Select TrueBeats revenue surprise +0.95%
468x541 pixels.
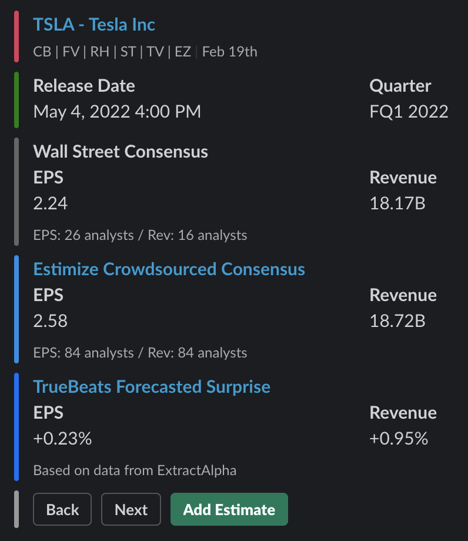click(399, 439)
